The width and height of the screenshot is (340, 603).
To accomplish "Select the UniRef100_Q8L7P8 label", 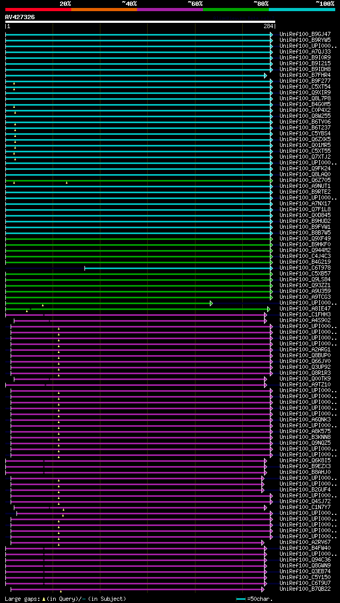I will (x=305, y=98).
